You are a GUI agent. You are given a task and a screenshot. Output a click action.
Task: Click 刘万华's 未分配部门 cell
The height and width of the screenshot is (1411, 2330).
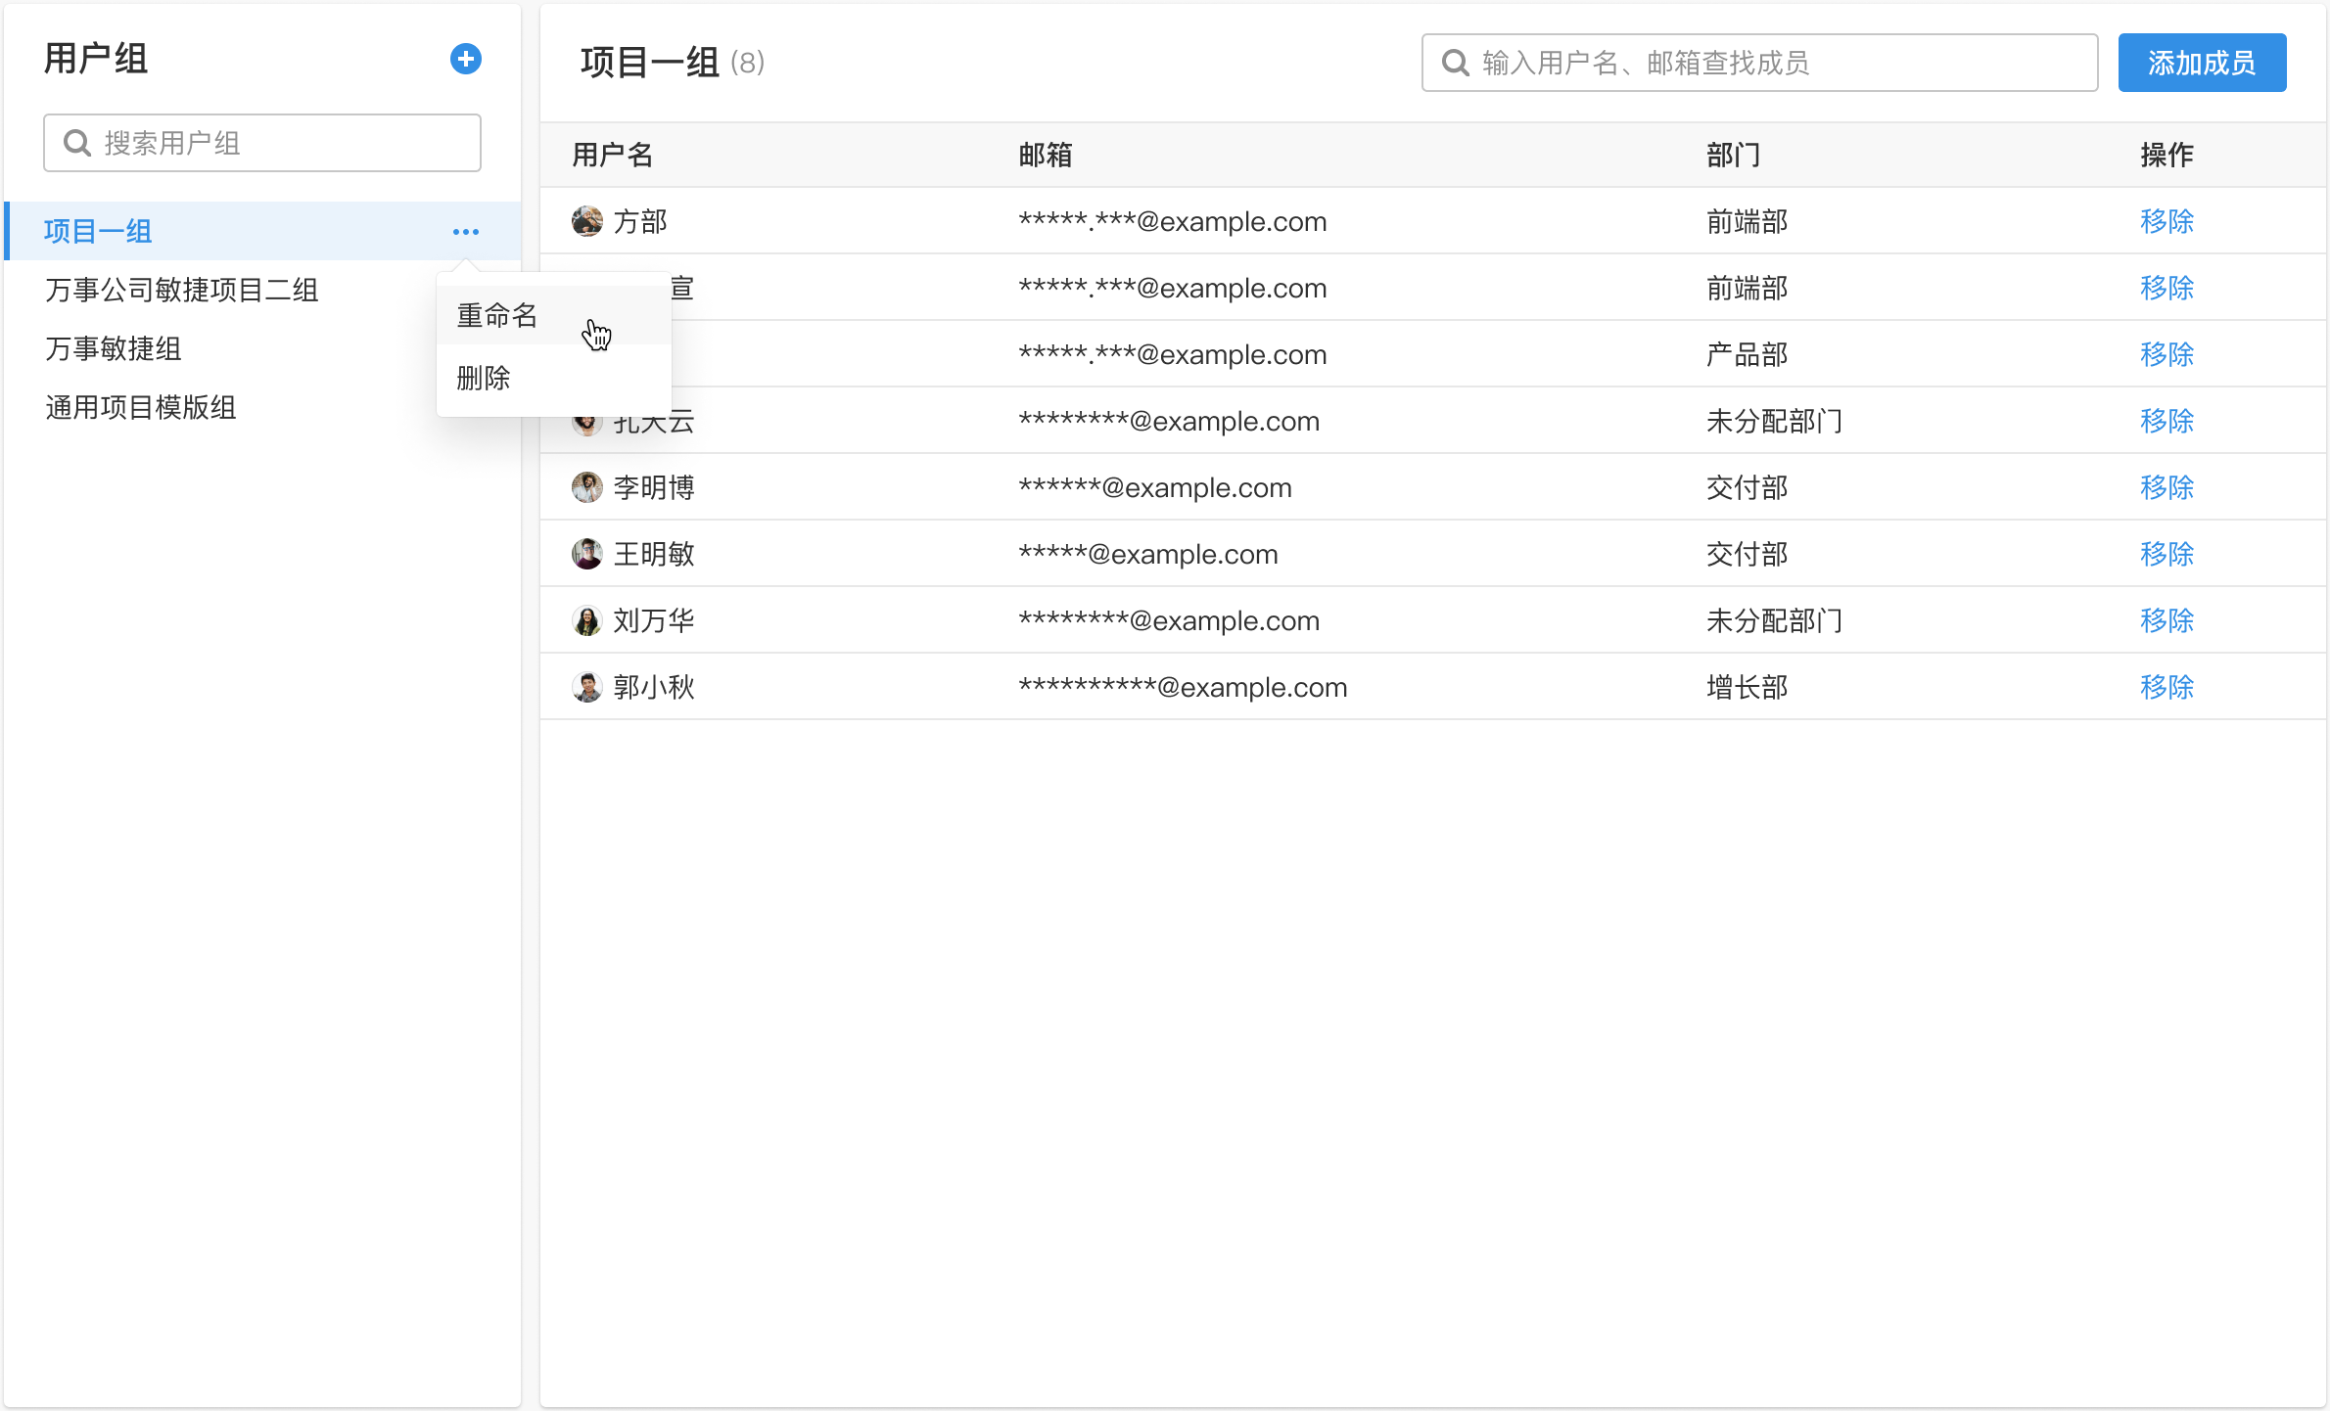(x=1775, y=620)
